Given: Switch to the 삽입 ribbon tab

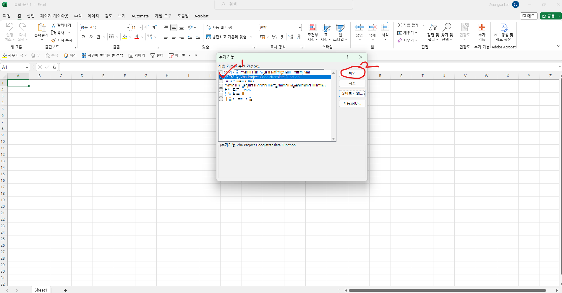Looking at the screenshot, I should [31, 16].
